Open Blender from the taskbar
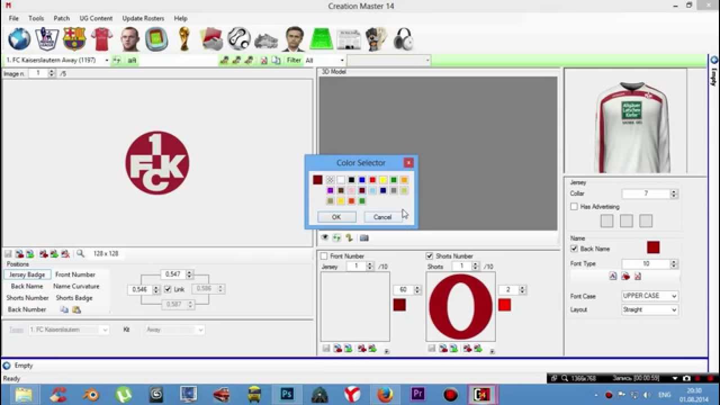 [91, 394]
